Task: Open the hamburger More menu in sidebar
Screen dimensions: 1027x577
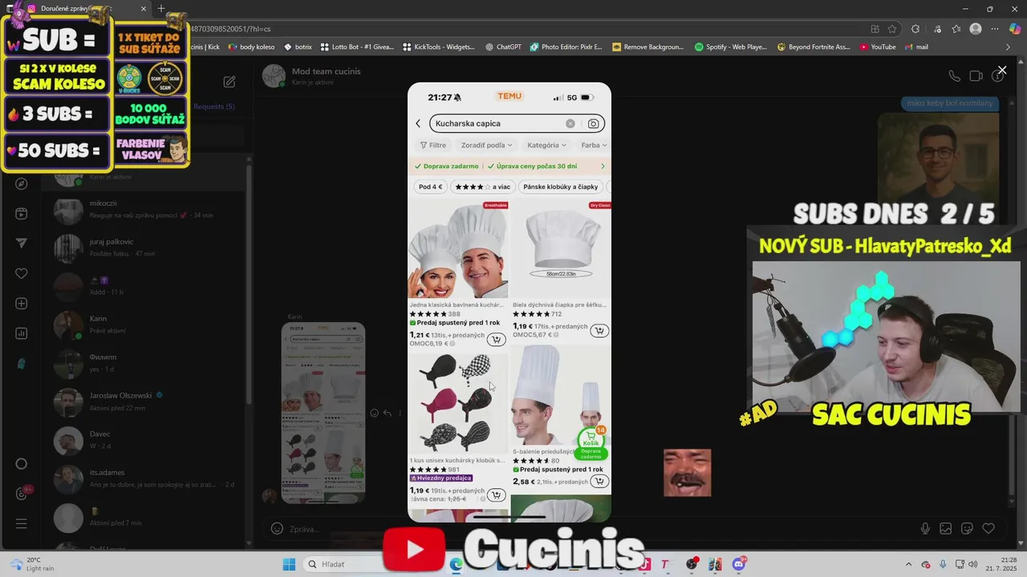Action: [22, 523]
